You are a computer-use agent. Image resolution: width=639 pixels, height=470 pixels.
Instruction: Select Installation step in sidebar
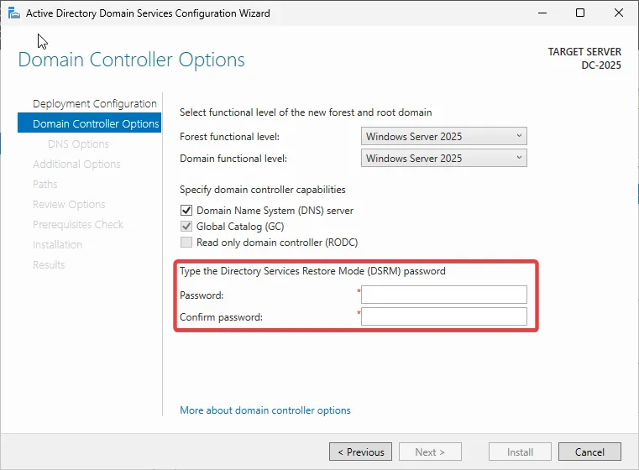pyautogui.click(x=57, y=245)
